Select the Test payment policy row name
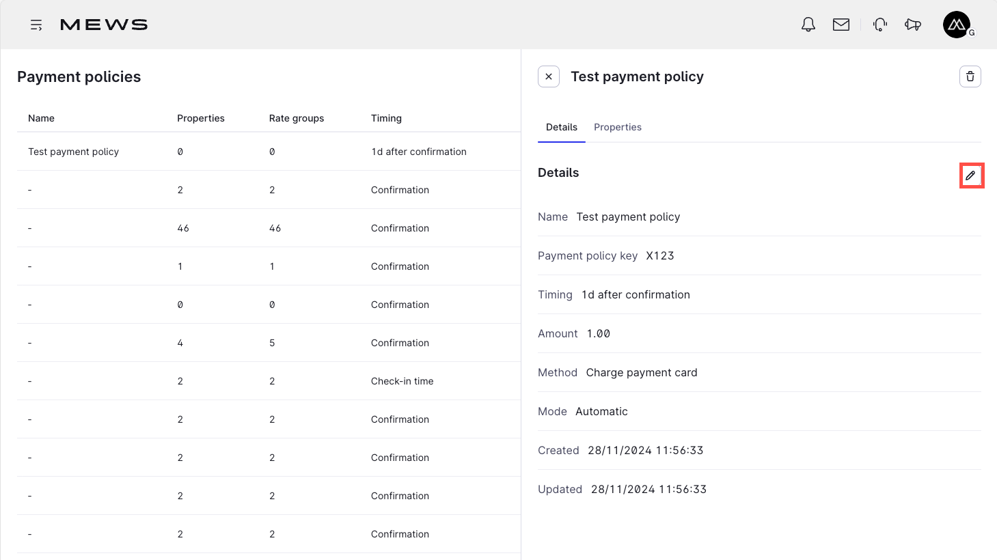This screenshot has height=560, width=997. (x=73, y=152)
